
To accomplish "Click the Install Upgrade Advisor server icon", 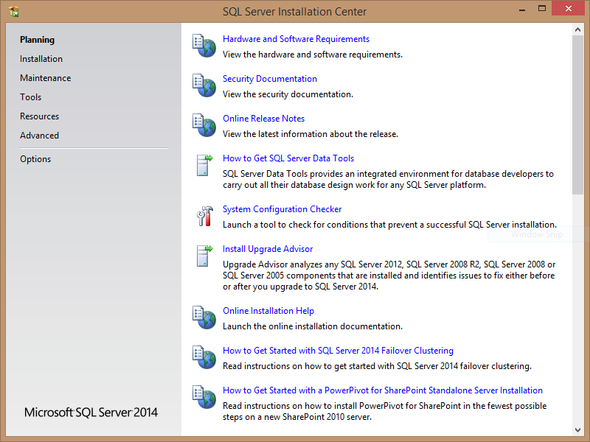I will 204,256.
